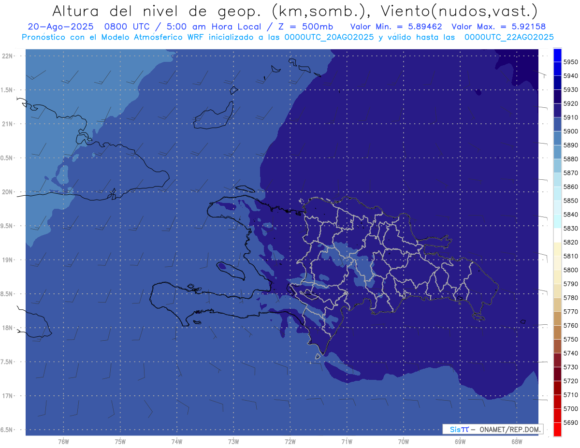Click the '5710' legend value
Screen dimensions: 580x448
click(571, 395)
